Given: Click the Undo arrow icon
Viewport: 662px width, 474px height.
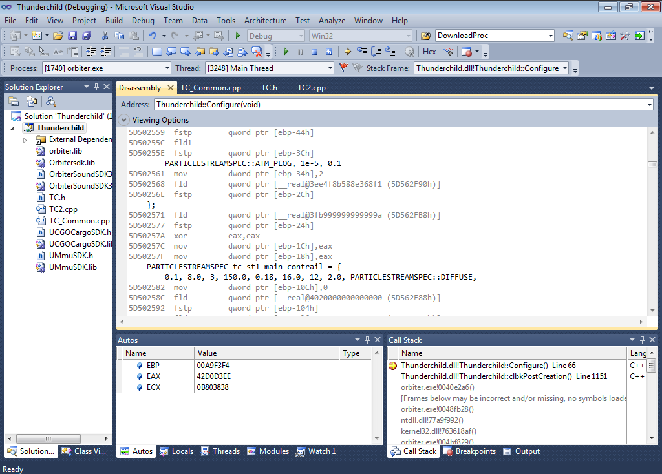Looking at the screenshot, I should (x=153, y=36).
